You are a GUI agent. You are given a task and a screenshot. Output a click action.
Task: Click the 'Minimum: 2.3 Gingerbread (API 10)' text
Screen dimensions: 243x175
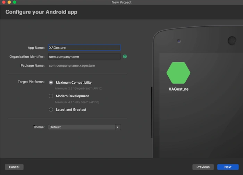pos(79,89)
